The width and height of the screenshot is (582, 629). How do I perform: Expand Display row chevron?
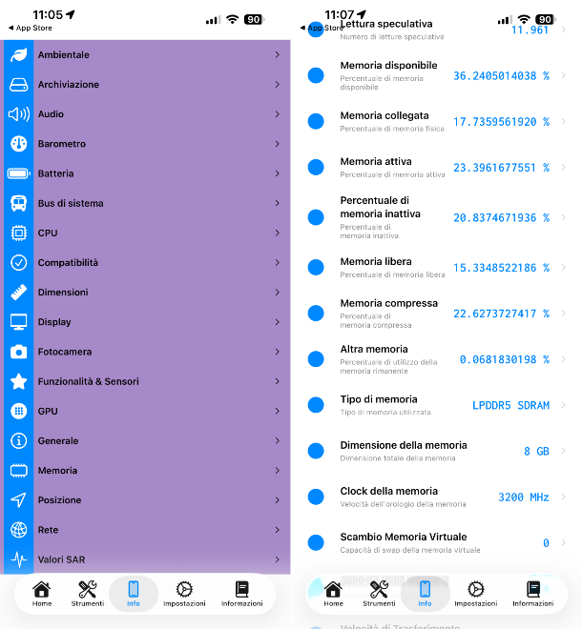click(277, 322)
